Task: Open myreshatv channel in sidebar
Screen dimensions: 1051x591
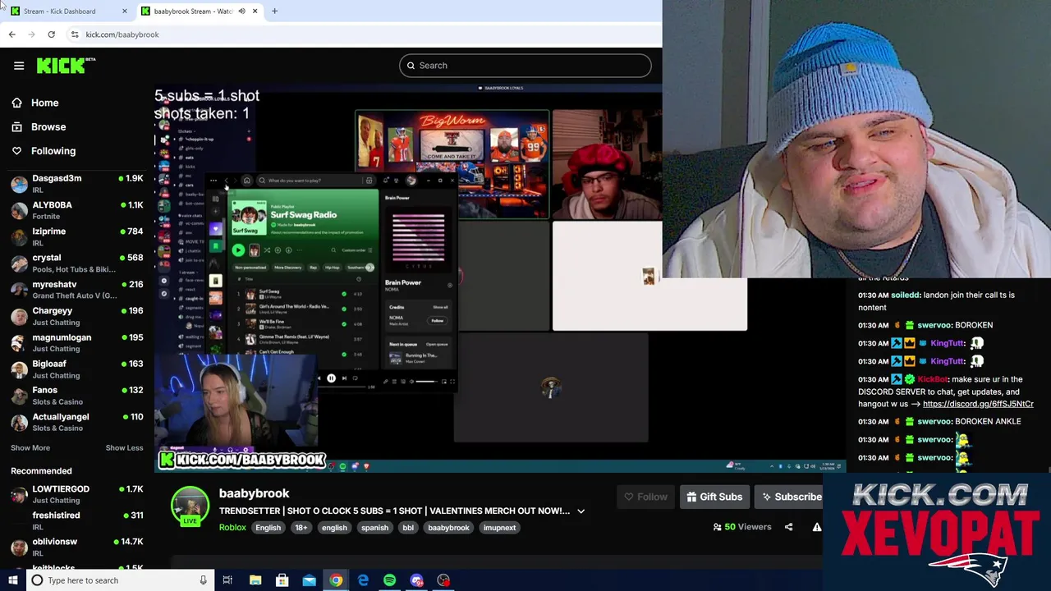Action: [77, 290]
